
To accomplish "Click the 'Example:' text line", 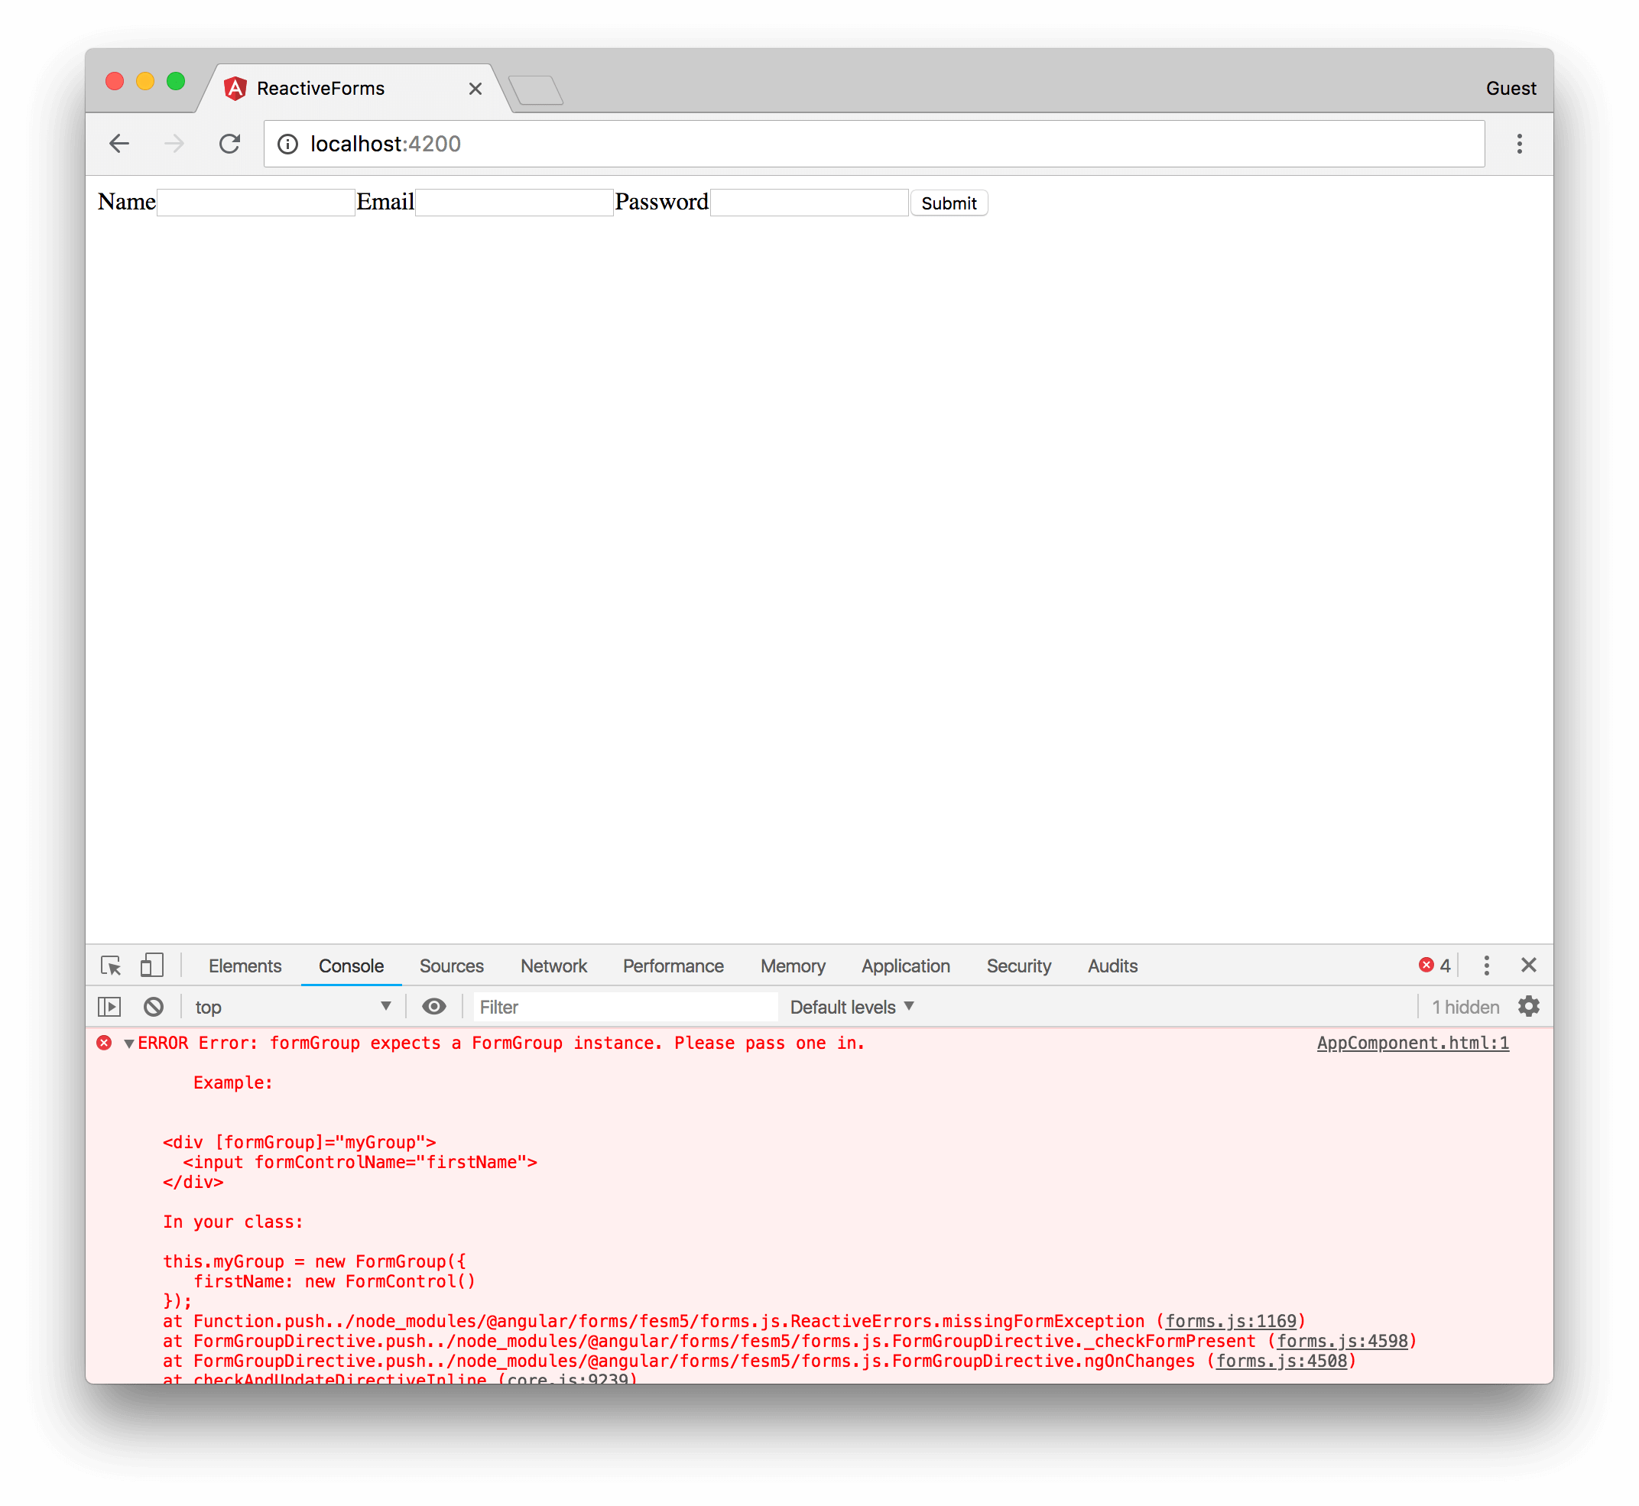I will tap(232, 1083).
